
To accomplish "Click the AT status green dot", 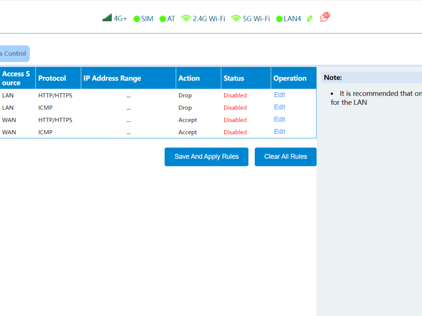I will pos(162,19).
